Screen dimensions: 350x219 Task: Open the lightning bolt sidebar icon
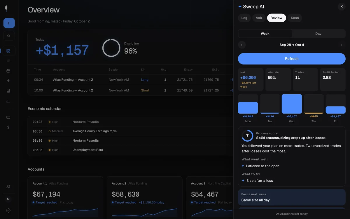(8, 81)
